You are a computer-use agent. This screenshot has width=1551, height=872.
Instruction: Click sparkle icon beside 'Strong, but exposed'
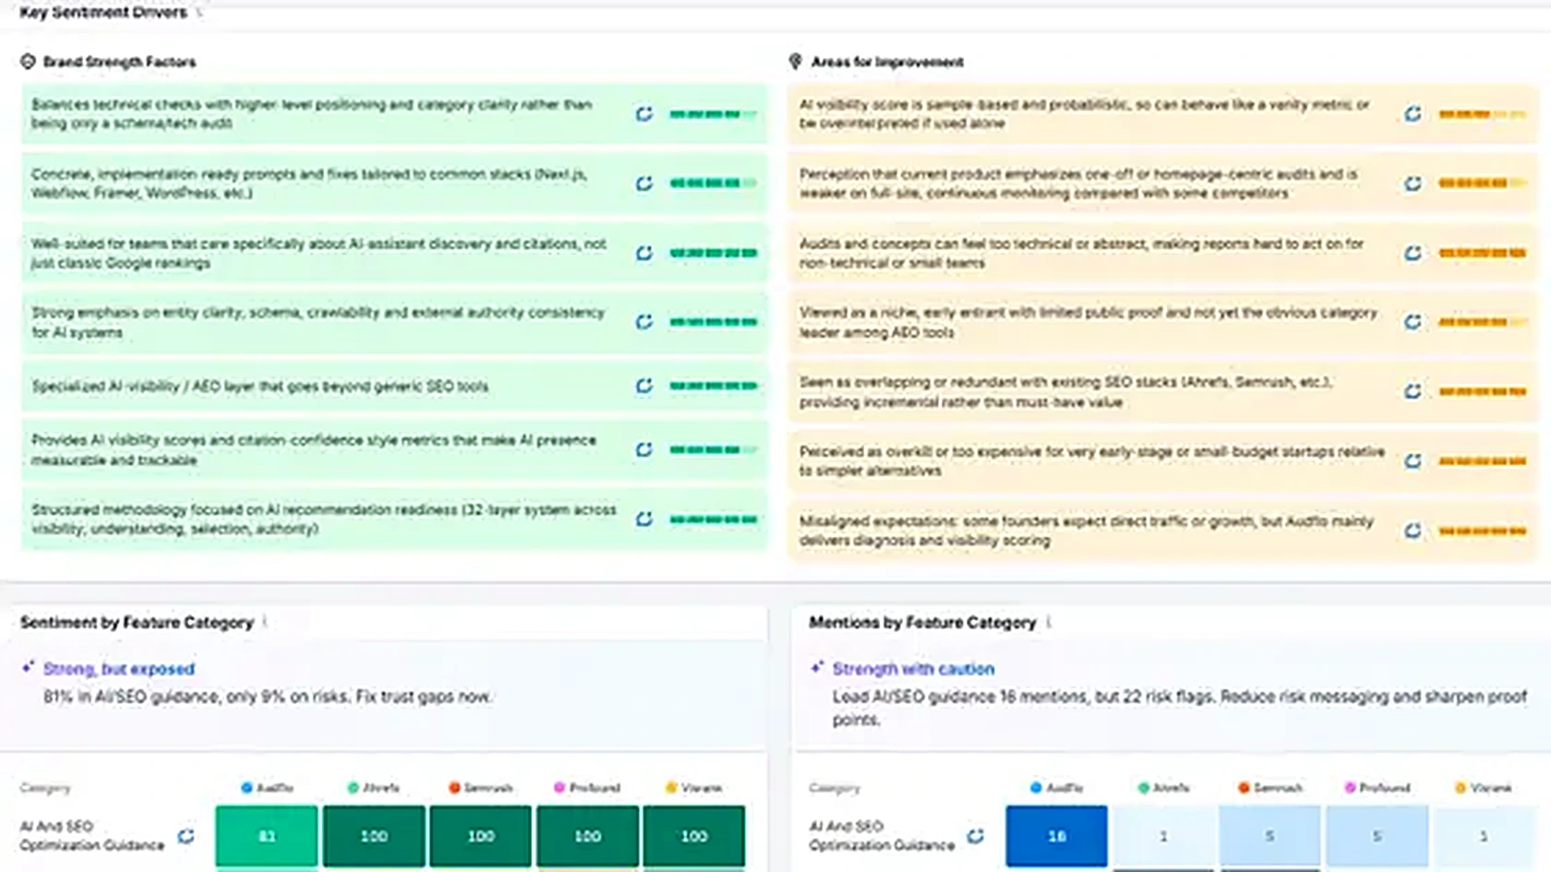coord(28,666)
